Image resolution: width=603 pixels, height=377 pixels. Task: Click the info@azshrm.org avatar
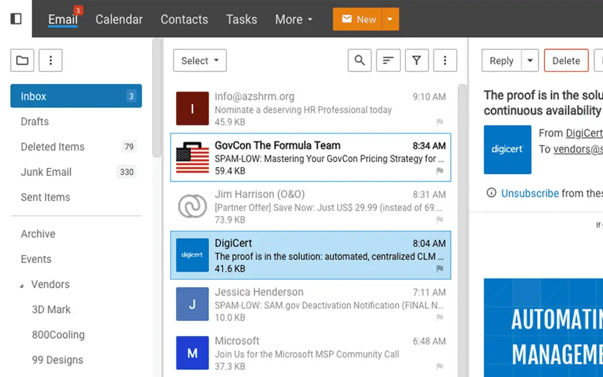click(192, 109)
